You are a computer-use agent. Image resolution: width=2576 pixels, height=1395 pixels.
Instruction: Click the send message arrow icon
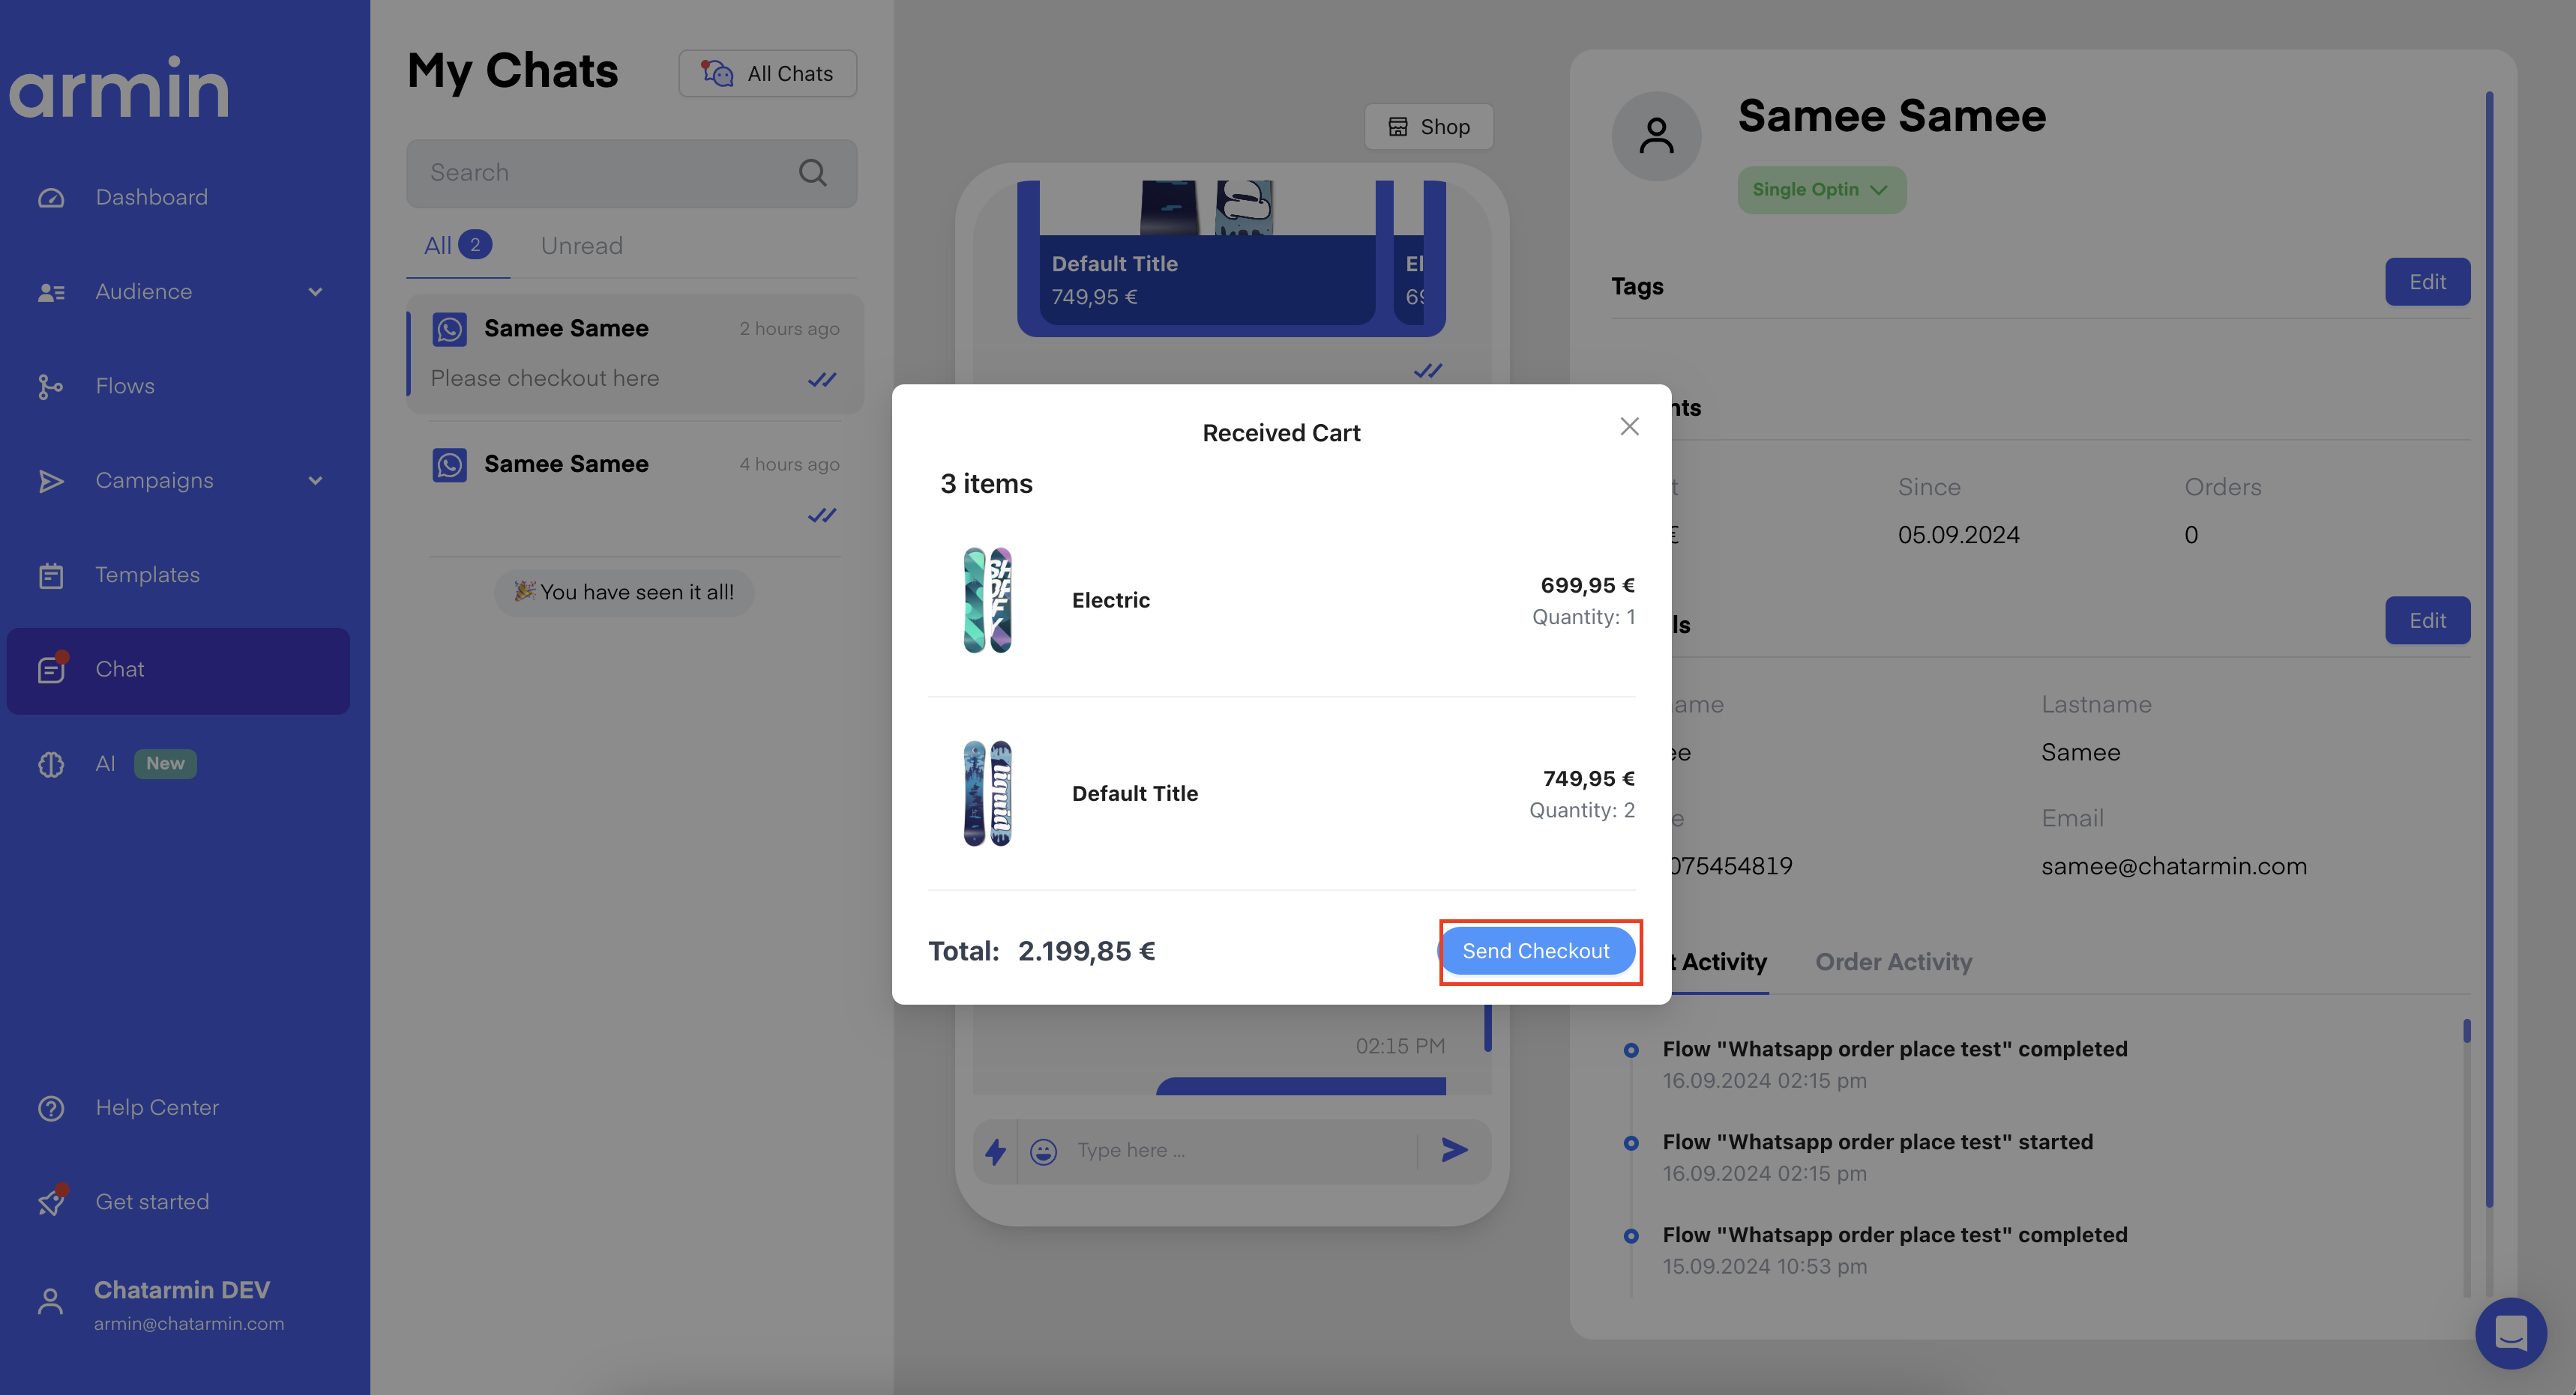tap(1454, 1150)
